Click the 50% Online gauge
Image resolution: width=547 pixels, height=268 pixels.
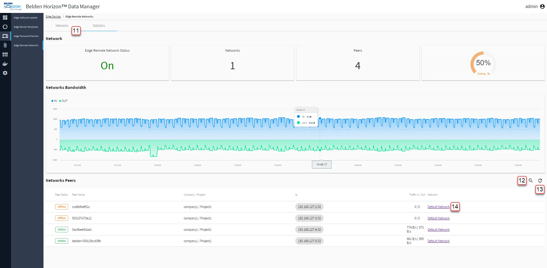pyautogui.click(x=483, y=63)
